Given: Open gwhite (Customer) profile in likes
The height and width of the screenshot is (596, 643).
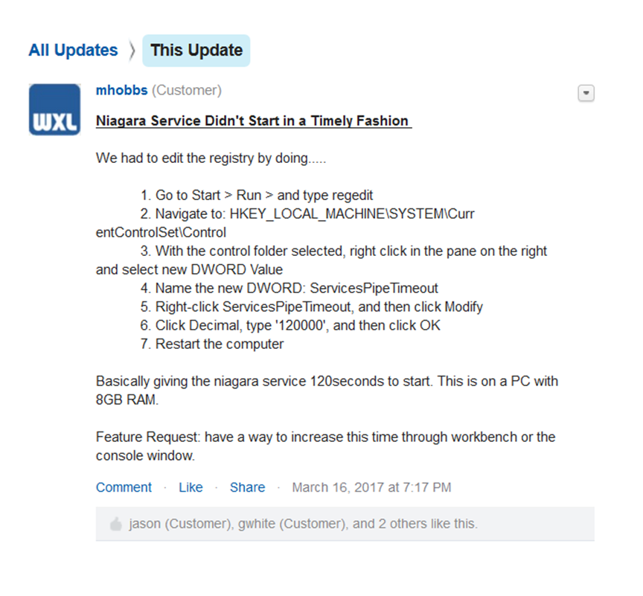Looking at the screenshot, I should tap(292, 523).
